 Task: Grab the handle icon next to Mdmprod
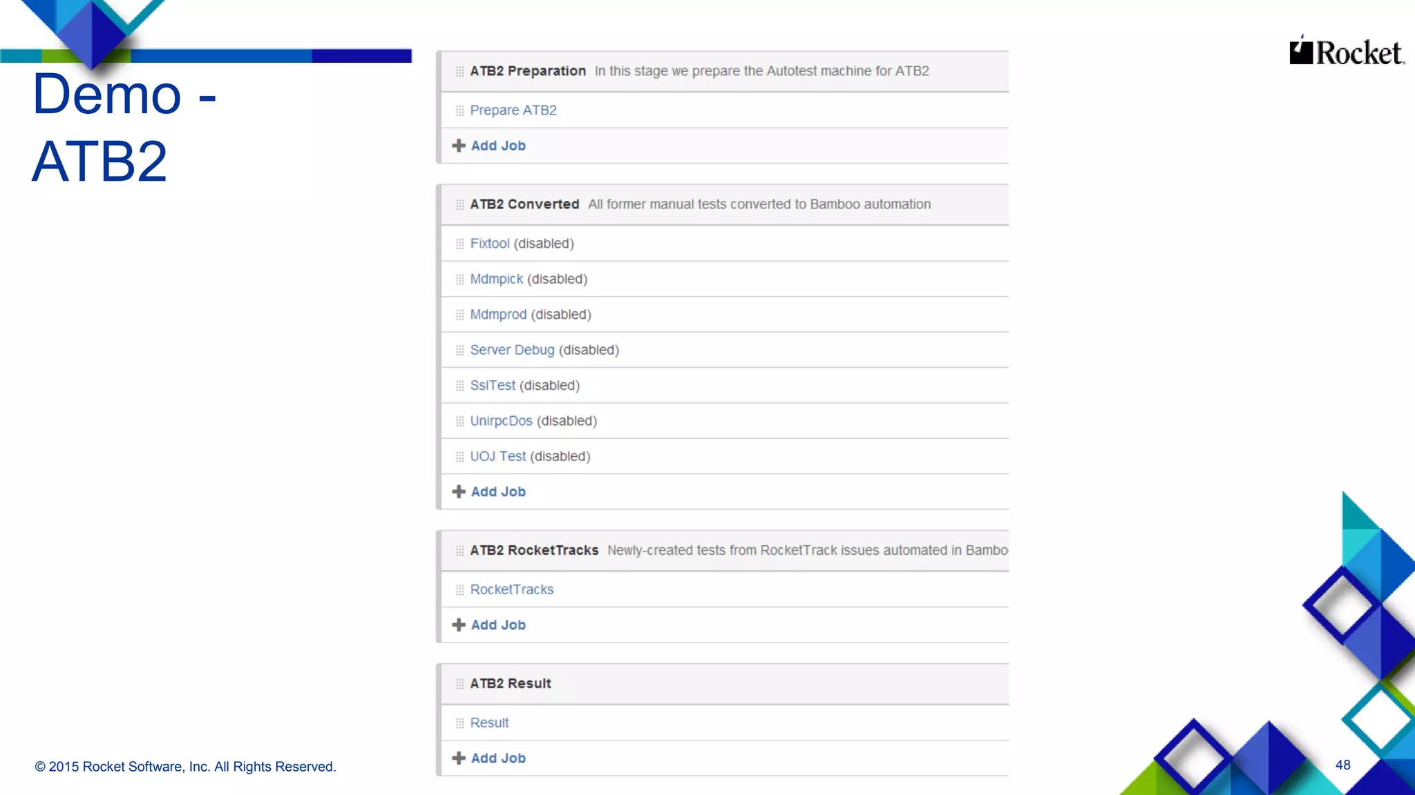pyautogui.click(x=459, y=315)
